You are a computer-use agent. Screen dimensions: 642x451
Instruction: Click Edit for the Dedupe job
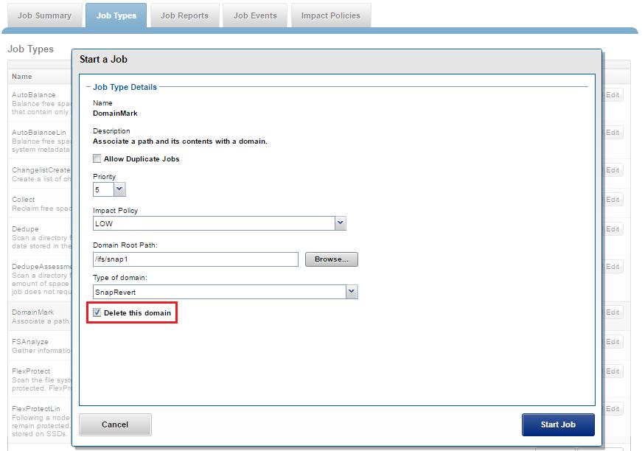click(613, 229)
